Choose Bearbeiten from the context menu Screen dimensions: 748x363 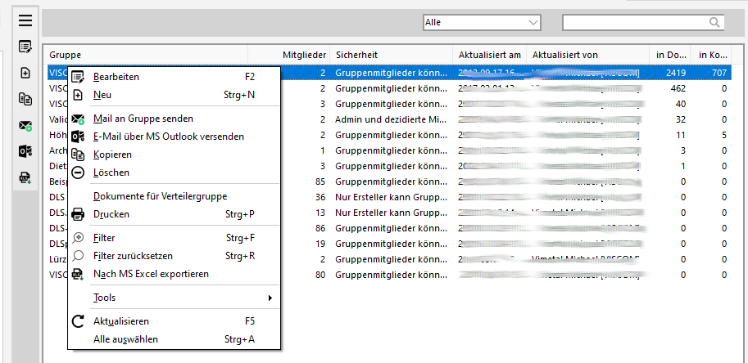click(x=175, y=77)
